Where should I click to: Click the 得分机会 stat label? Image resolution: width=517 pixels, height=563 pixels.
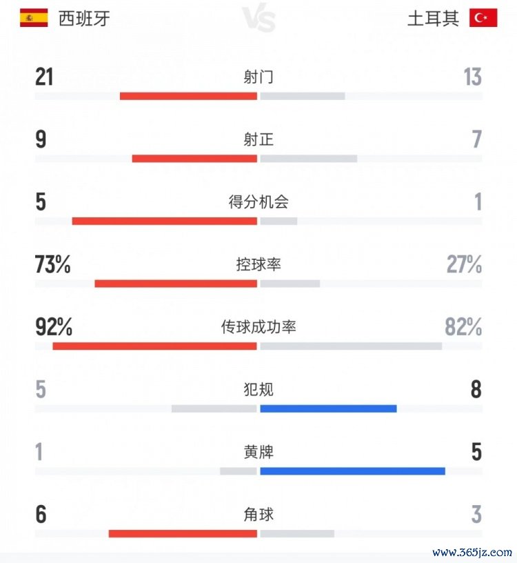pyautogui.click(x=258, y=202)
